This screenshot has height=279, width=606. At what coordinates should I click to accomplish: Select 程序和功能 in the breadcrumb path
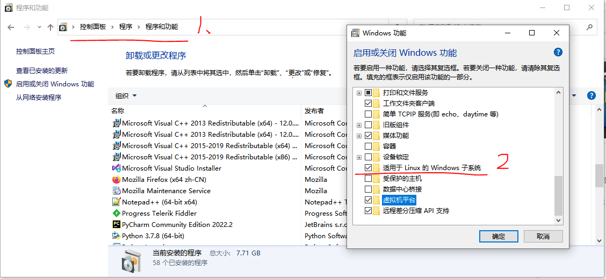click(162, 27)
